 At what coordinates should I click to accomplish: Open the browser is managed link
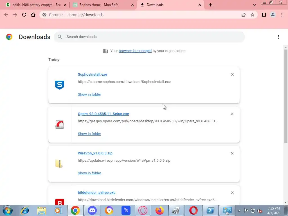pyautogui.click(x=135, y=51)
